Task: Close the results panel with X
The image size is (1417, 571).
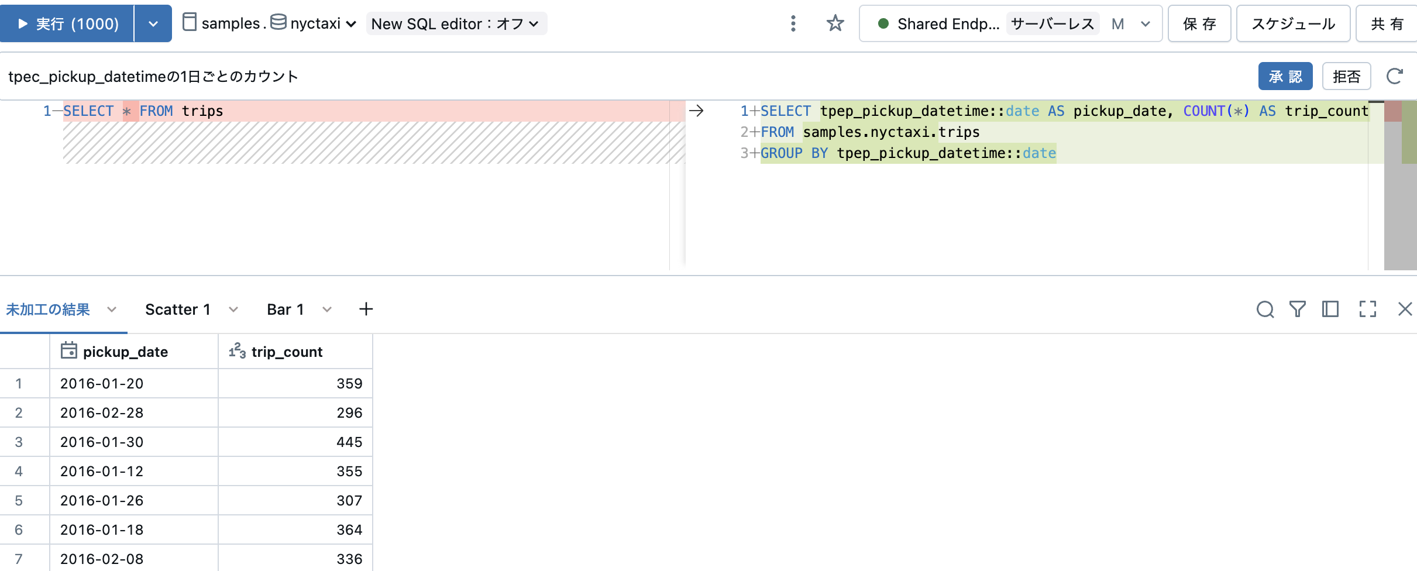Action: [x=1405, y=309]
